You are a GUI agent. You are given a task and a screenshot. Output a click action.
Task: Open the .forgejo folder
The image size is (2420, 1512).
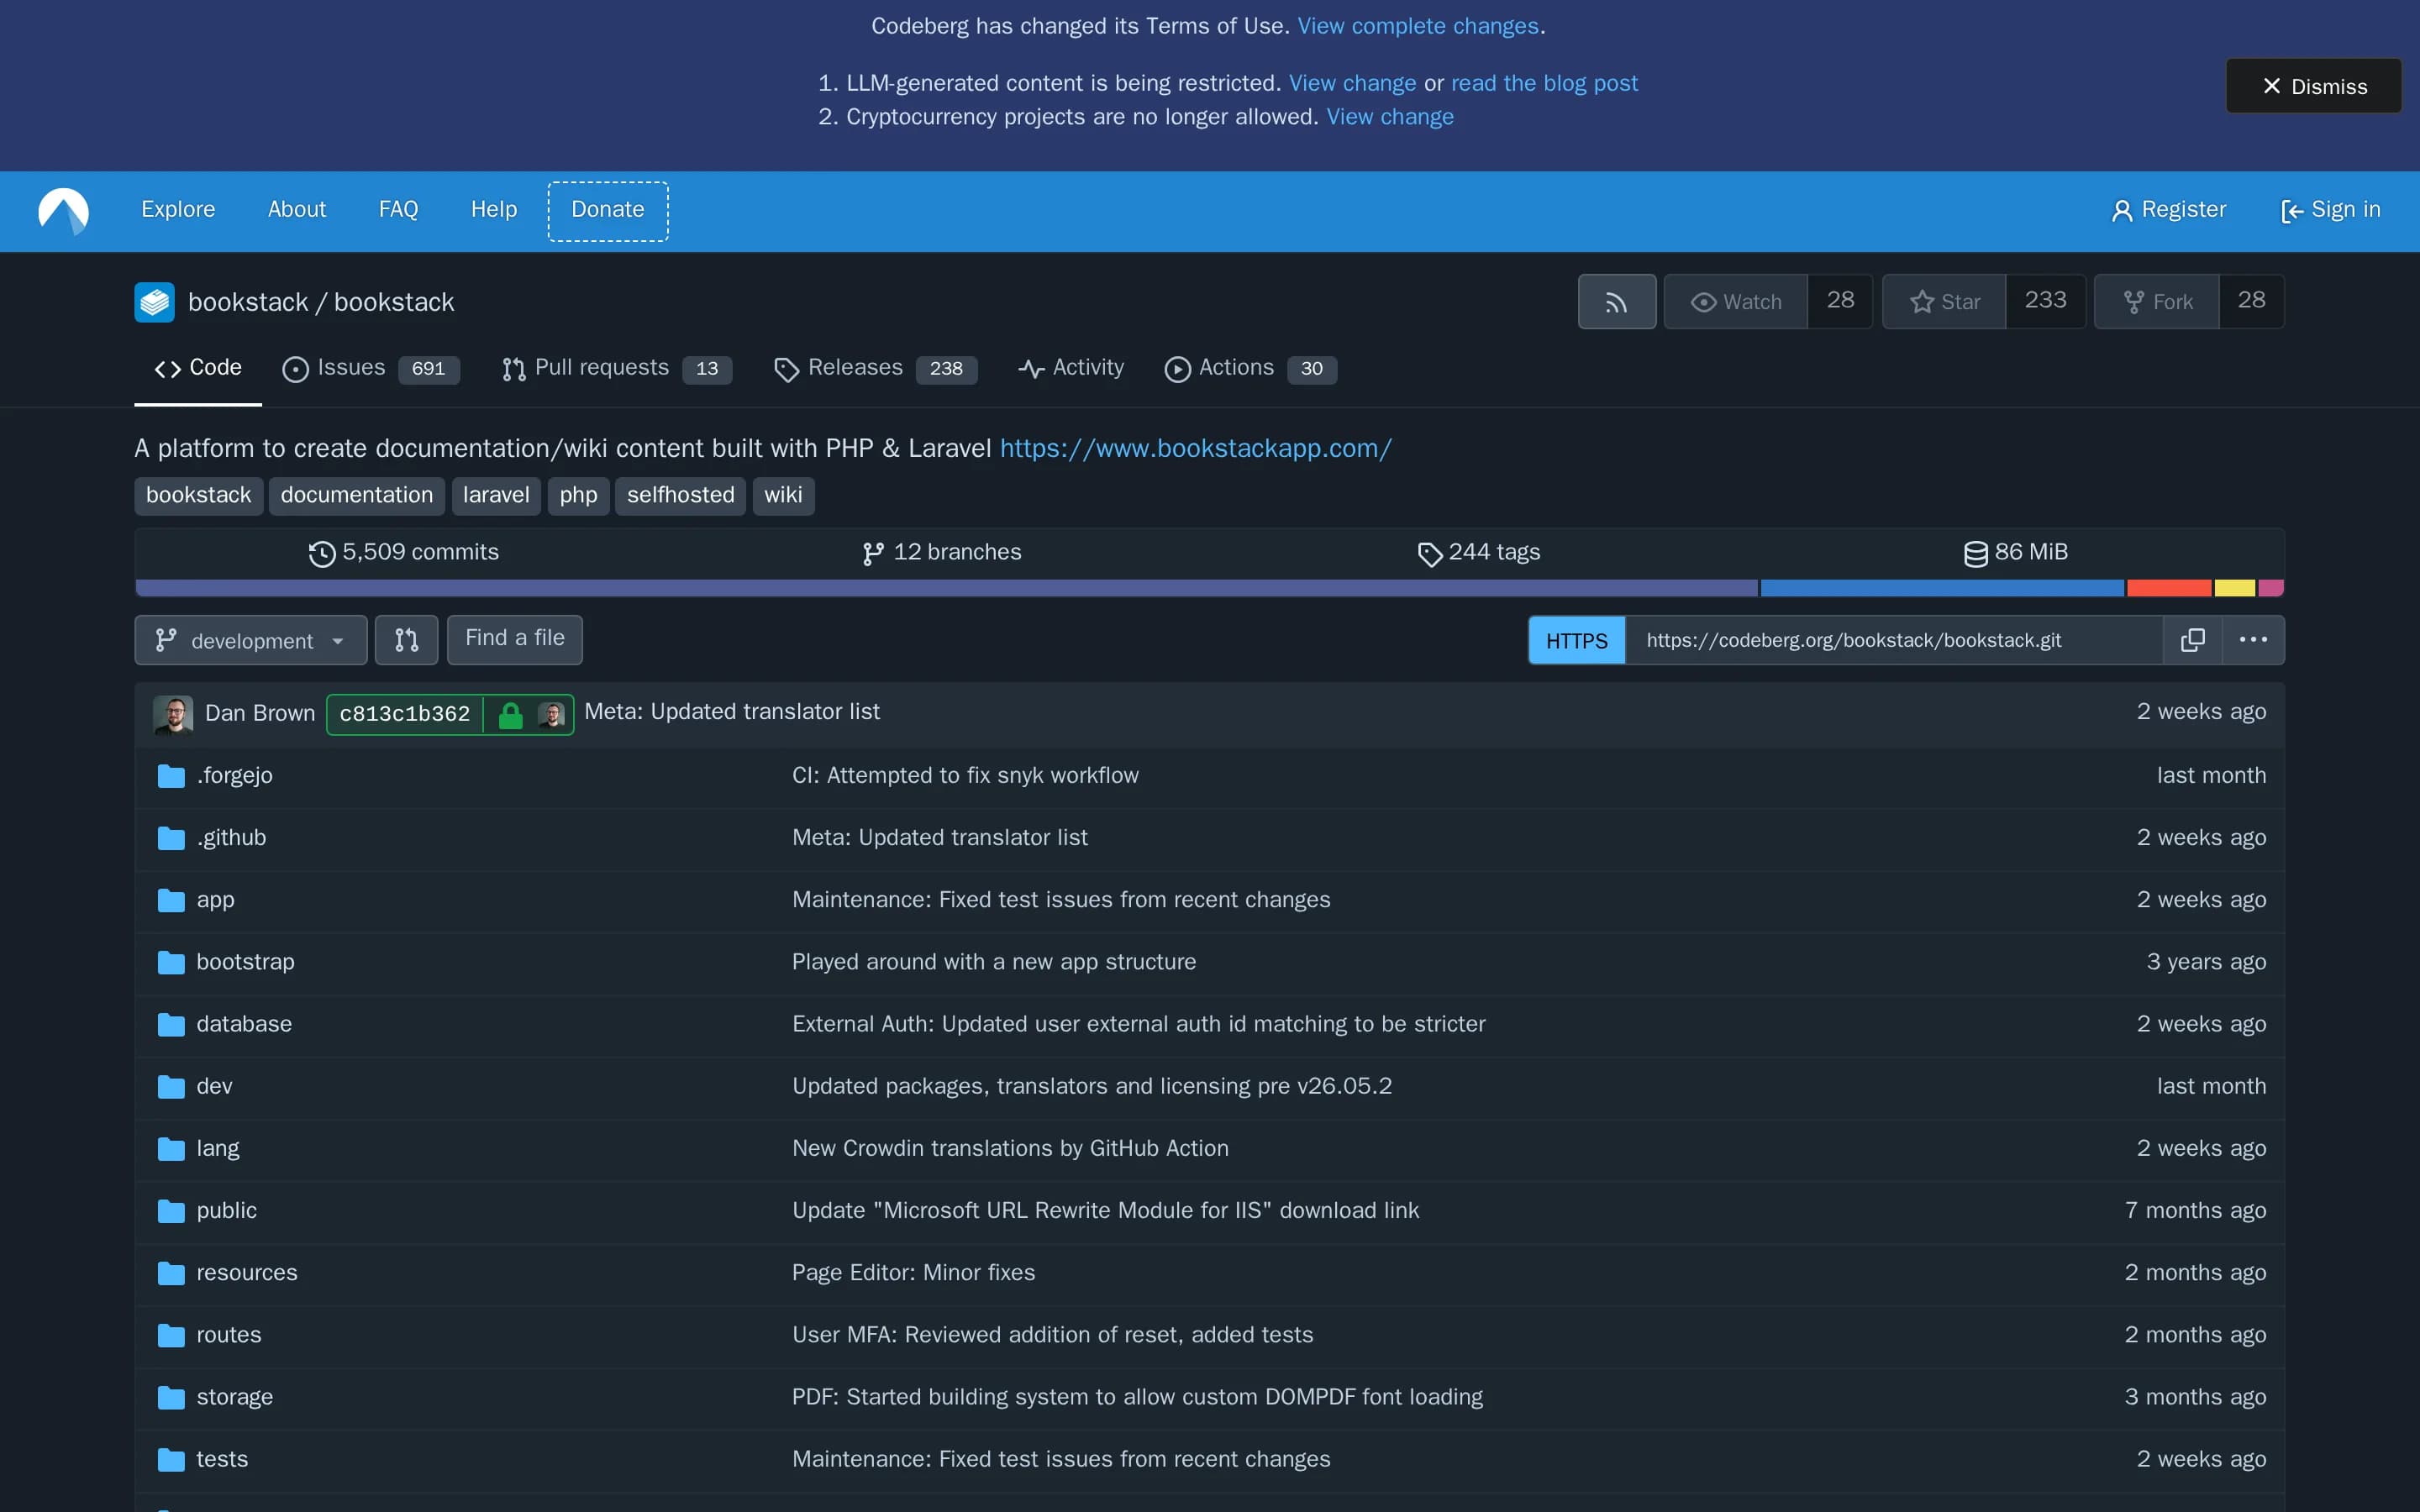[x=234, y=776]
